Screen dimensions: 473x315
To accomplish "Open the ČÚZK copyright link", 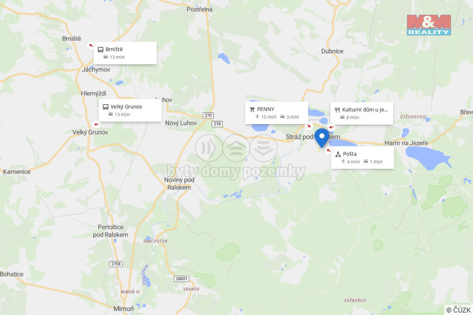I will [458, 310].
